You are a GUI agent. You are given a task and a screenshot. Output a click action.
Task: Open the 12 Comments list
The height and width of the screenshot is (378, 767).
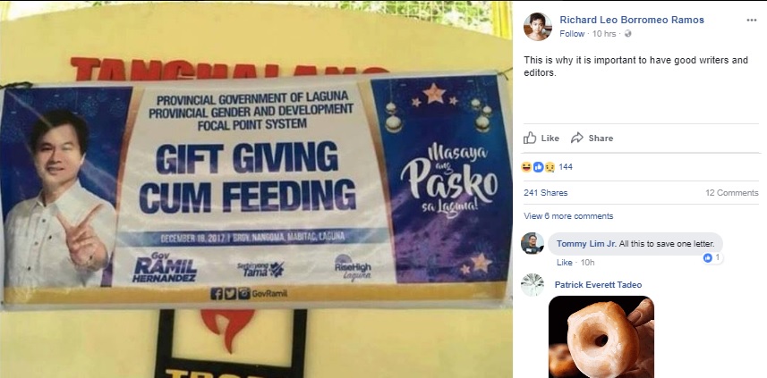click(732, 193)
